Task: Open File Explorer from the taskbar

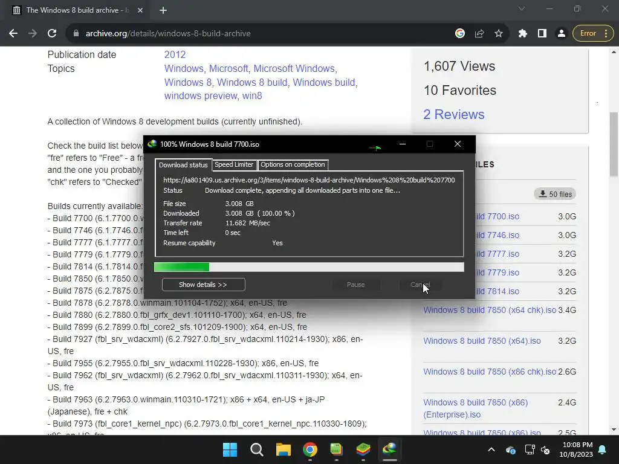Action: 283,449
